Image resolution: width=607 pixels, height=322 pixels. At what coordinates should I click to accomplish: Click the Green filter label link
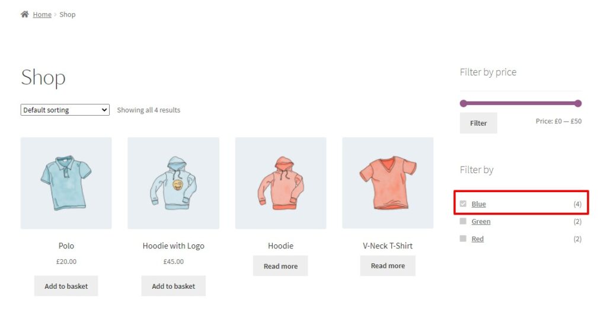pos(481,221)
